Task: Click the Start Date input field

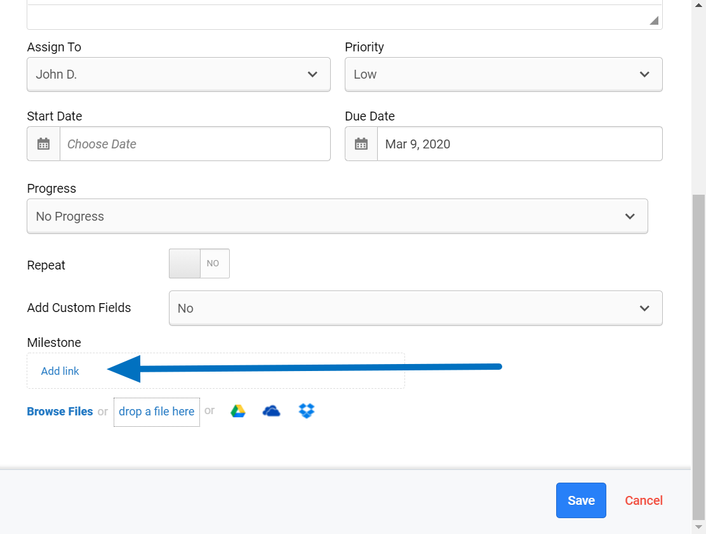Action: tap(195, 144)
